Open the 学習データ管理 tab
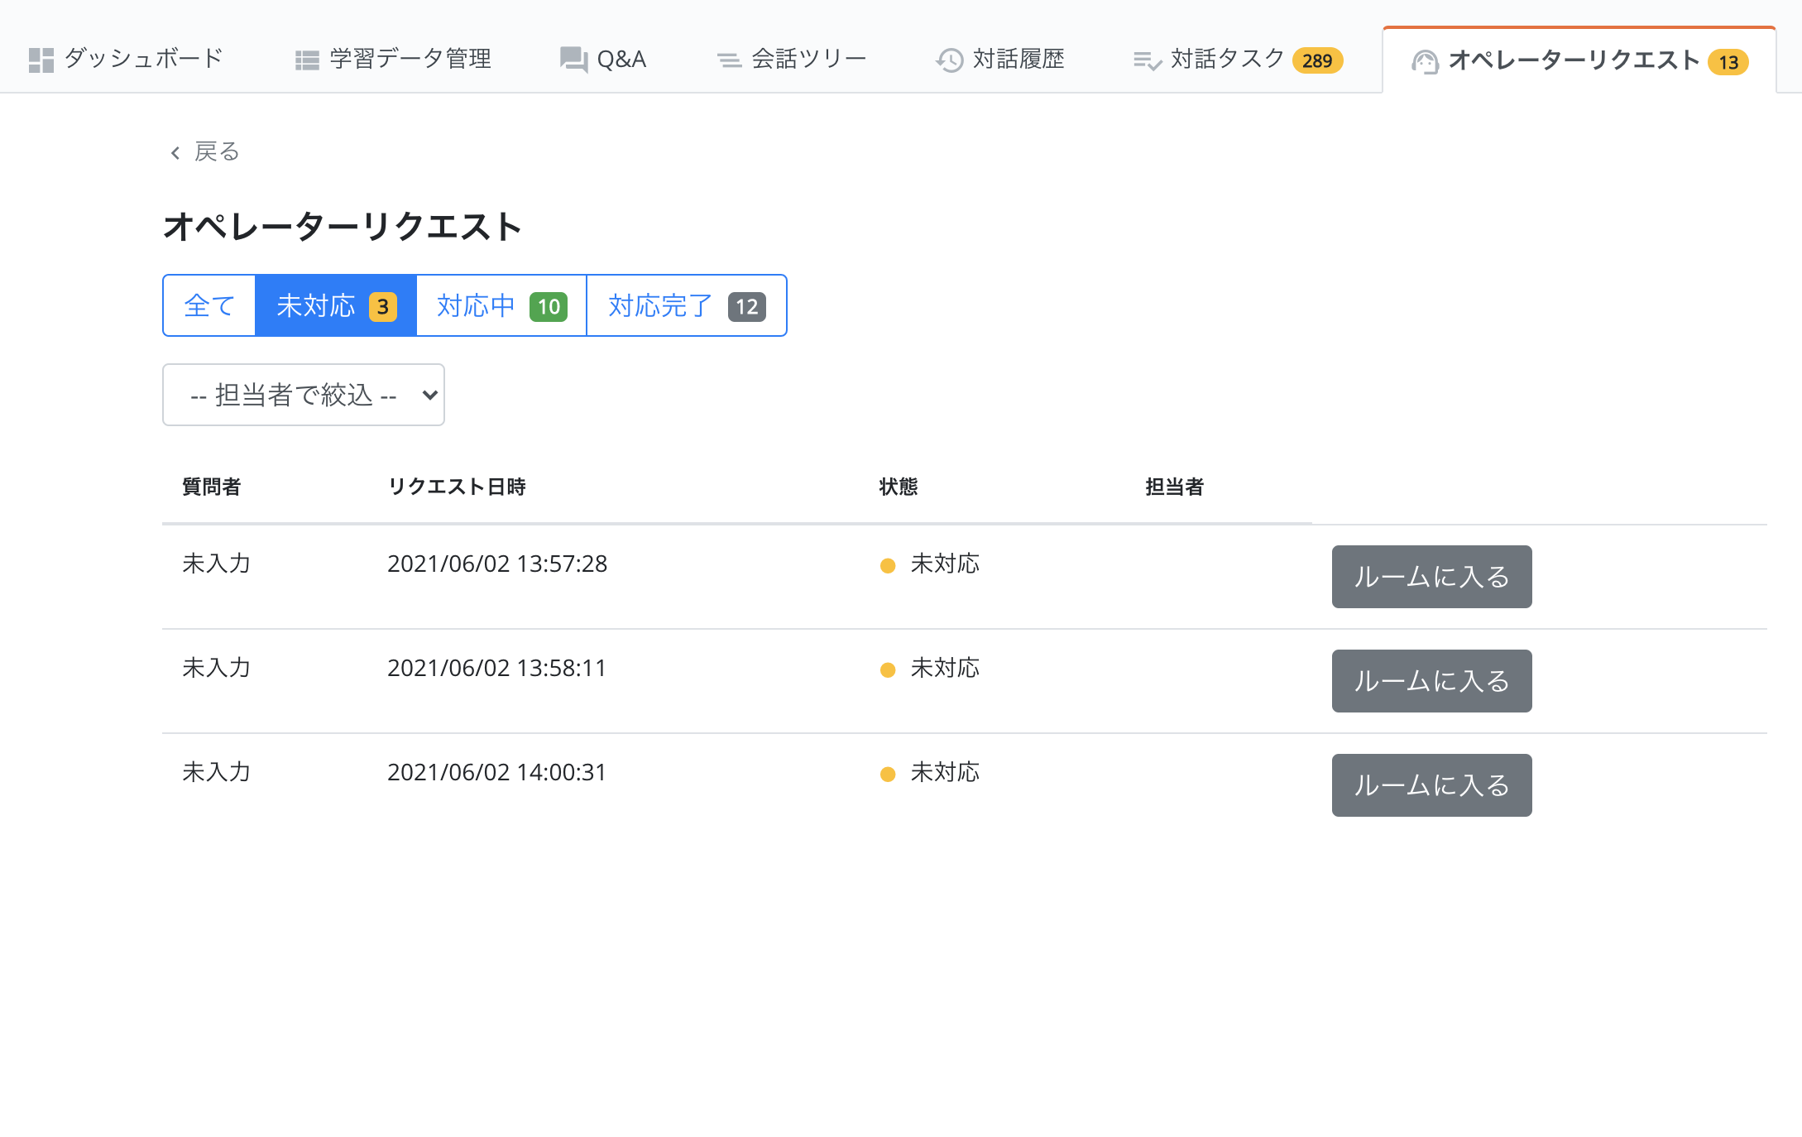This screenshot has width=1802, height=1137. click(x=410, y=60)
